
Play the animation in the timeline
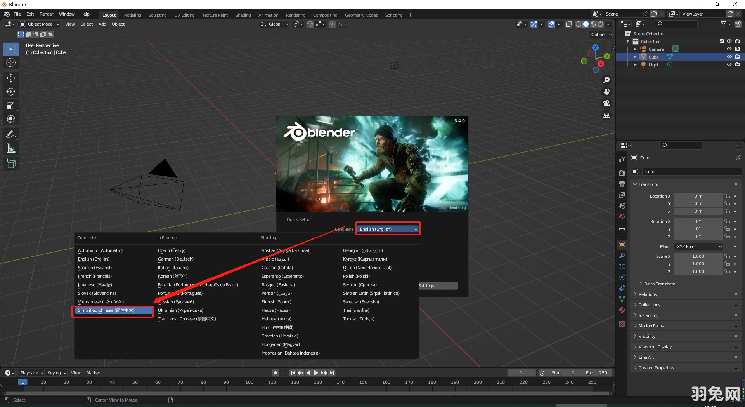pos(316,373)
